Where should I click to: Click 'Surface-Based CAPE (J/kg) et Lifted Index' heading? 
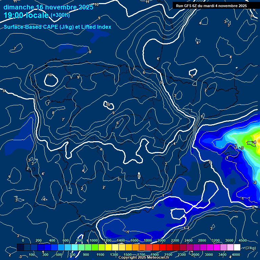(x=57, y=27)
